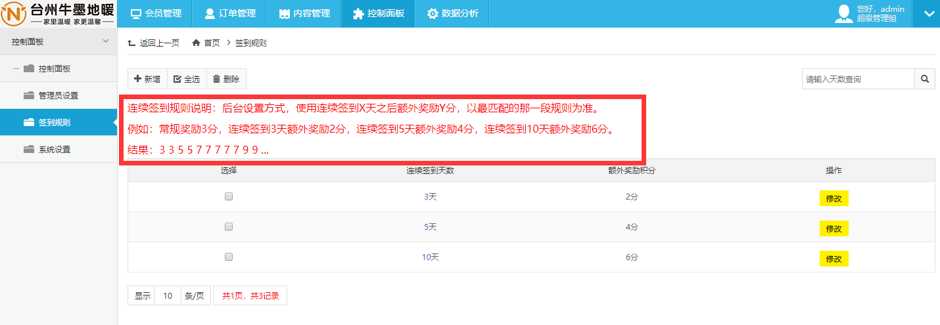
Task: Click the 超级管理组 label
Action: [x=876, y=19]
